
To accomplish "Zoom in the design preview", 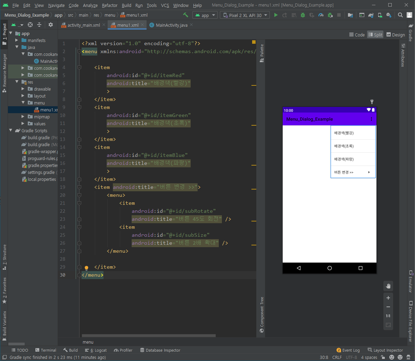I will [x=388, y=298].
